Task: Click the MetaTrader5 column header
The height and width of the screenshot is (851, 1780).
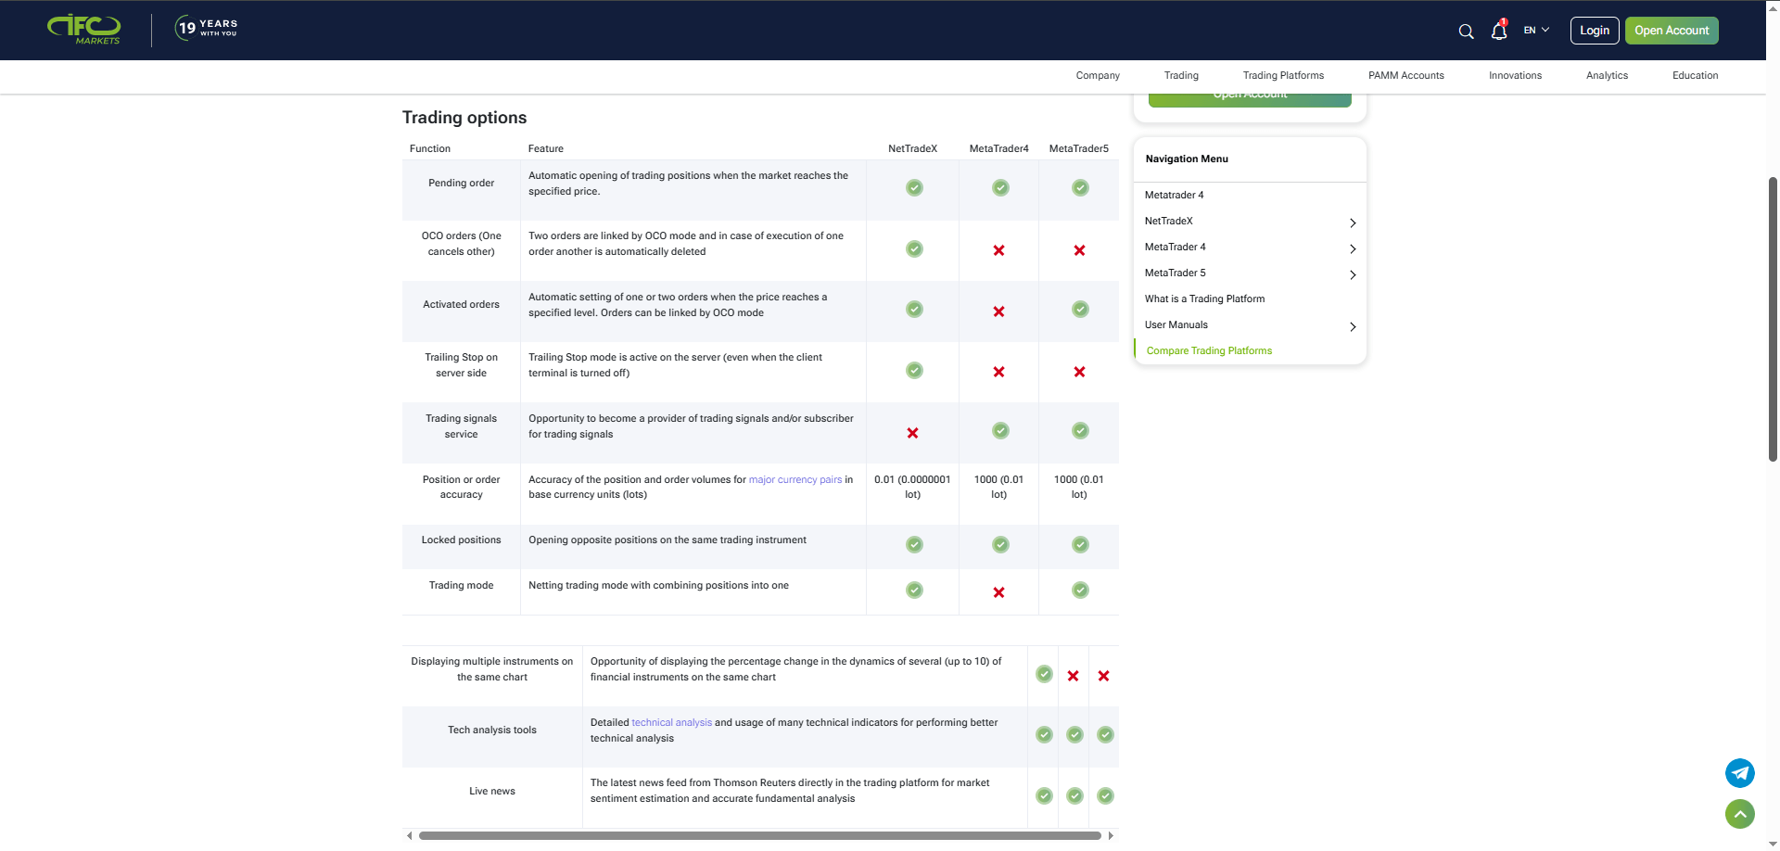Action: (x=1078, y=149)
